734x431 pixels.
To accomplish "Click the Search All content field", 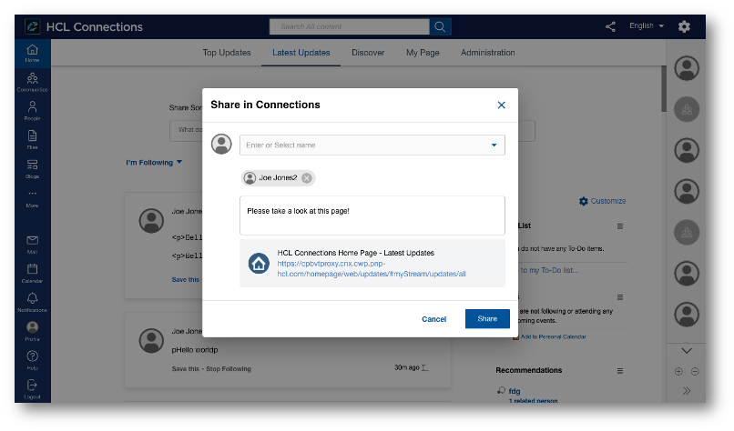I will pos(349,26).
